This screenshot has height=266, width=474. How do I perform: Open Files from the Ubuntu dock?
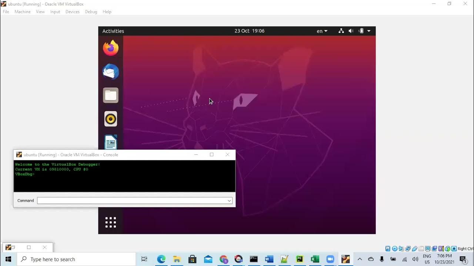(x=111, y=95)
